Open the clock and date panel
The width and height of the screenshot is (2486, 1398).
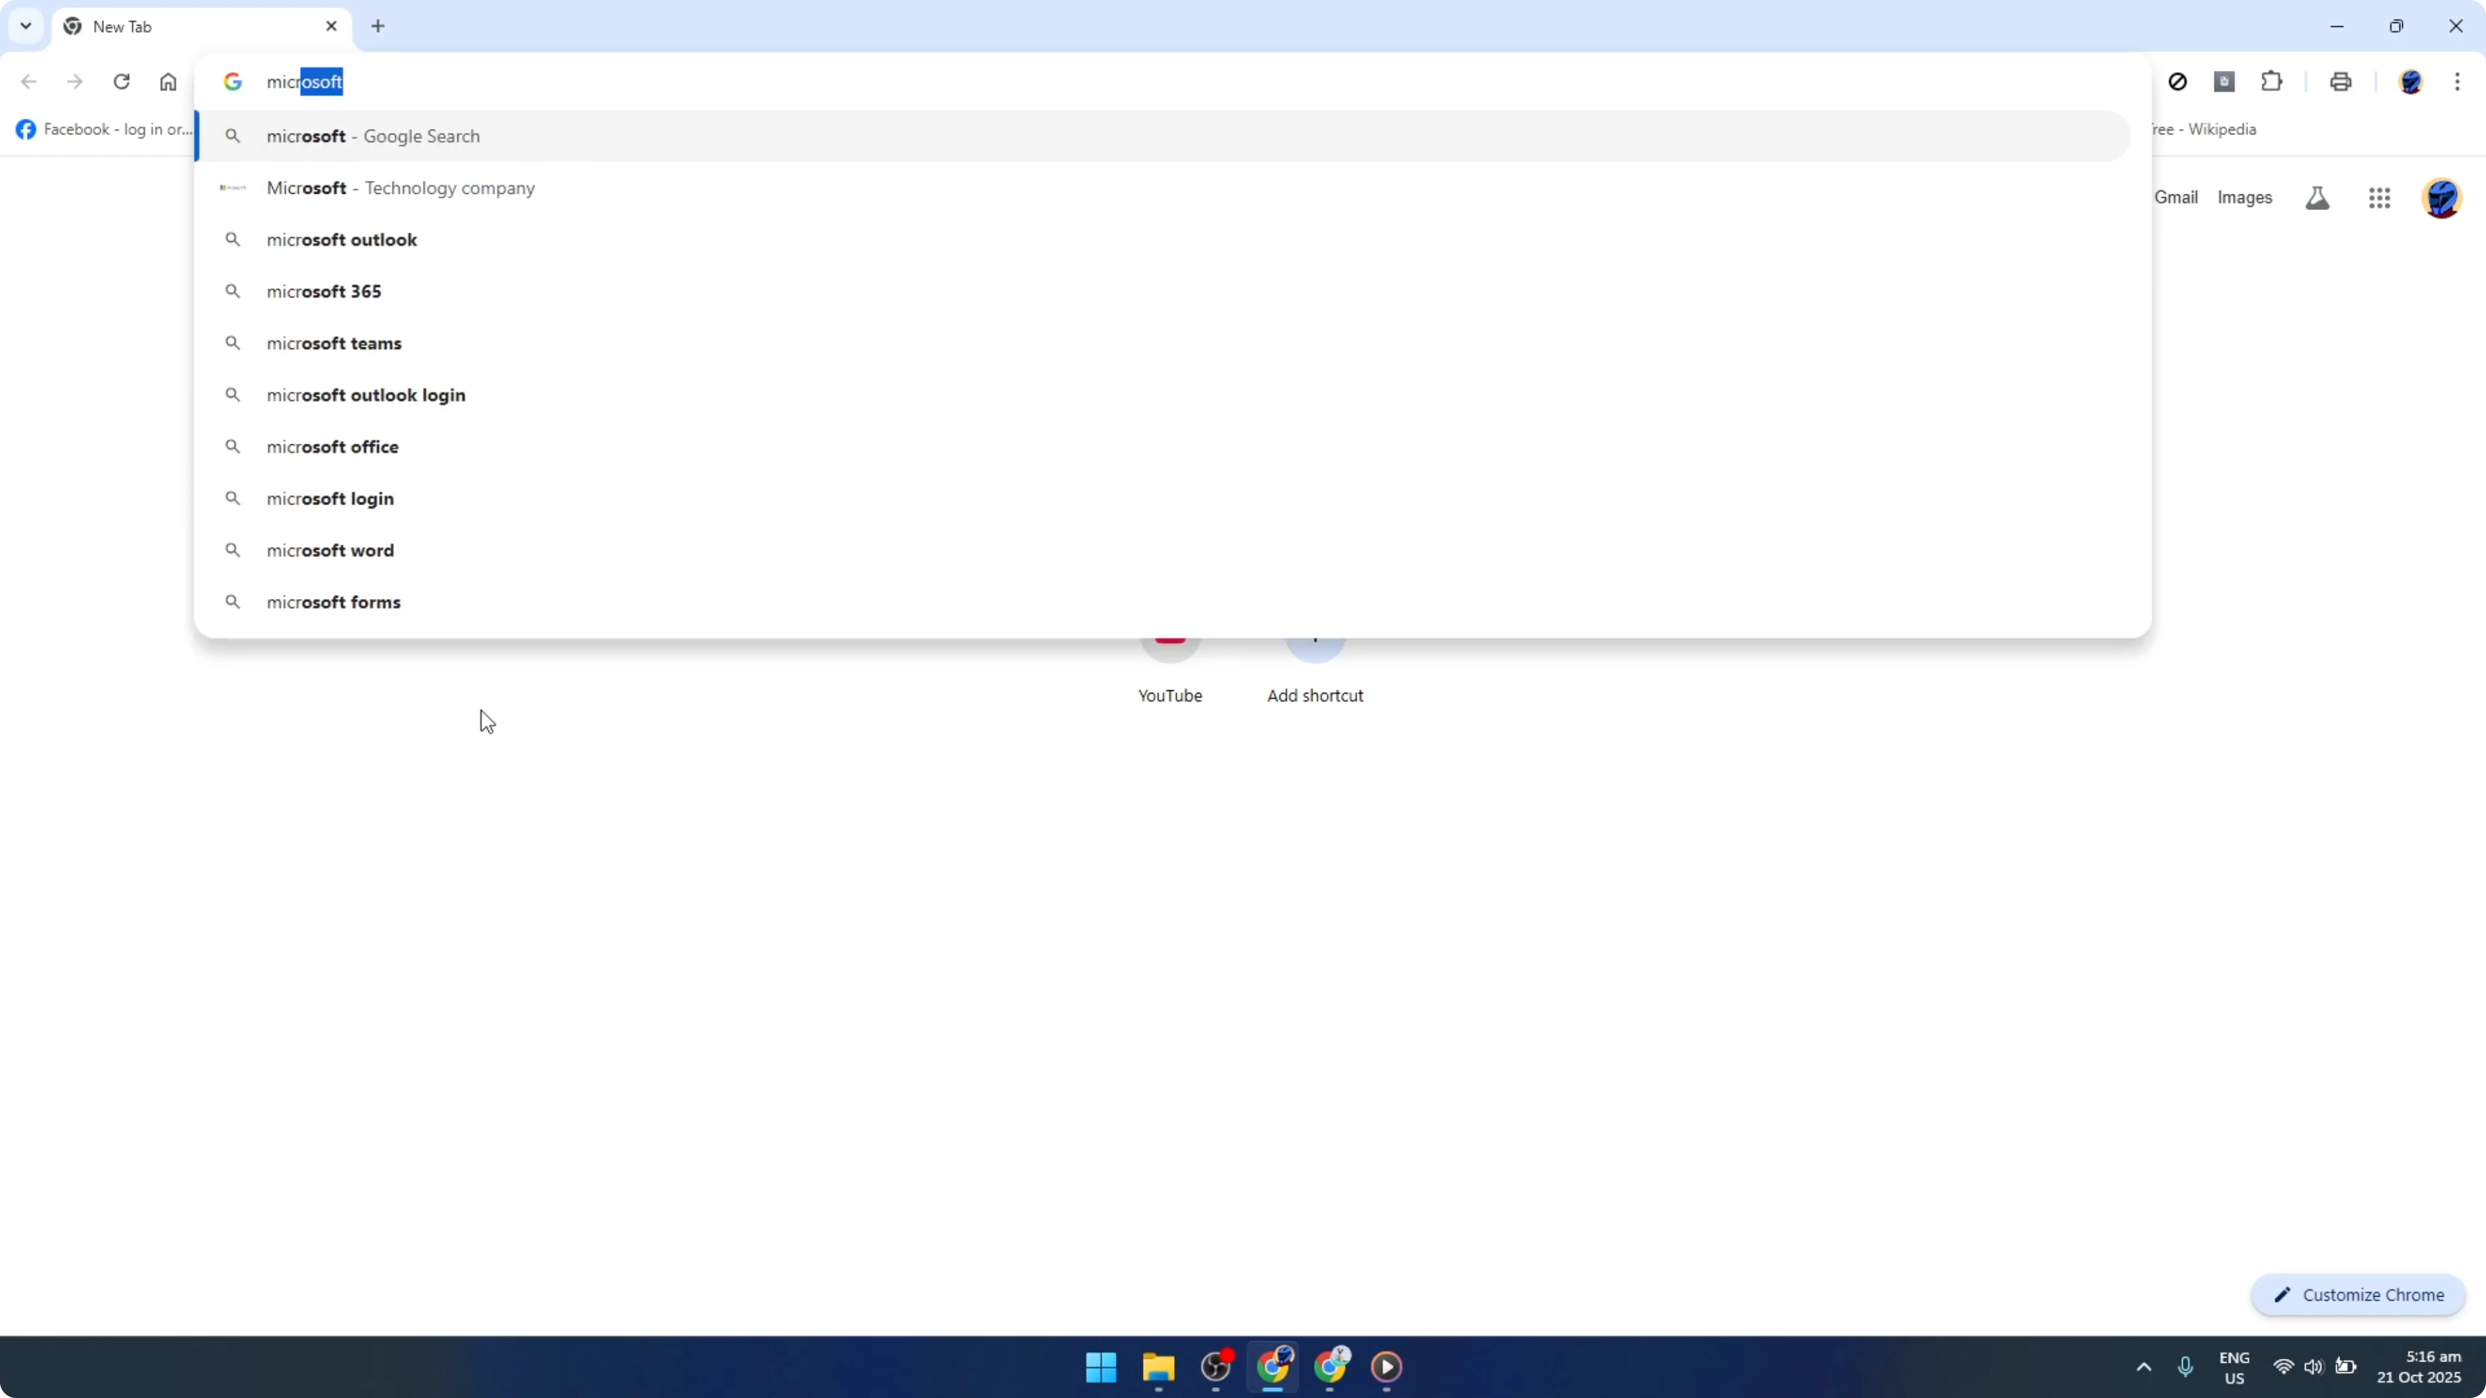pos(2419,1367)
